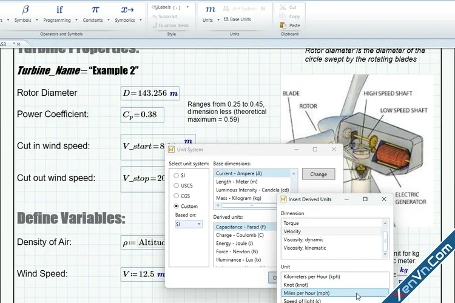Select Kilometers per Hour (kph) unit

click(335, 276)
